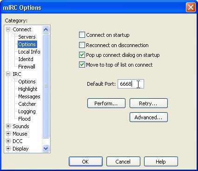Expand the Sounds category
198x171 pixels.
point(8,126)
